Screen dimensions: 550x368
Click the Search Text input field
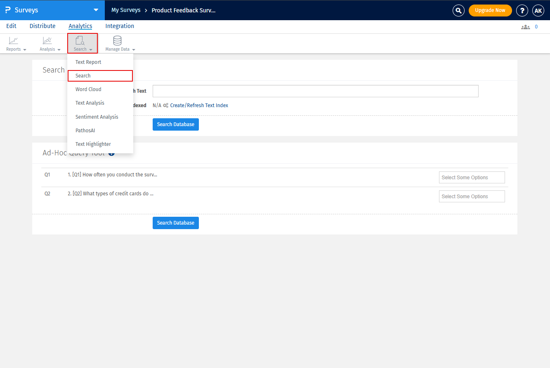click(x=315, y=91)
